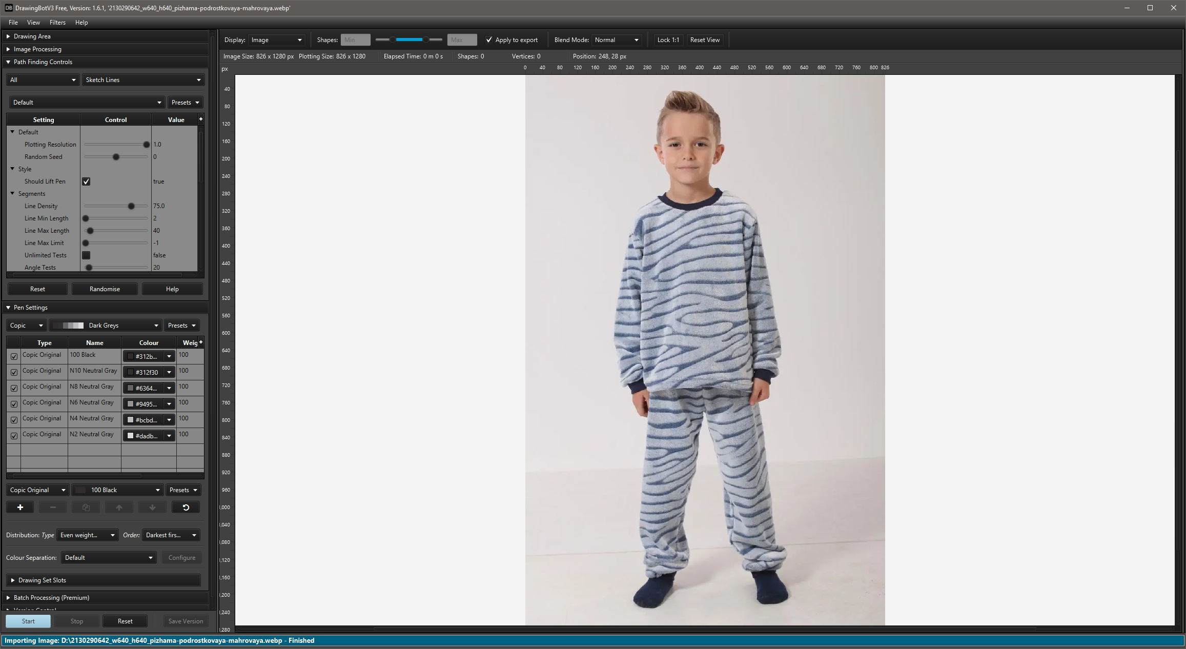Reset pens with circular arrow icon
The width and height of the screenshot is (1186, 649).
tap(186, 508)
